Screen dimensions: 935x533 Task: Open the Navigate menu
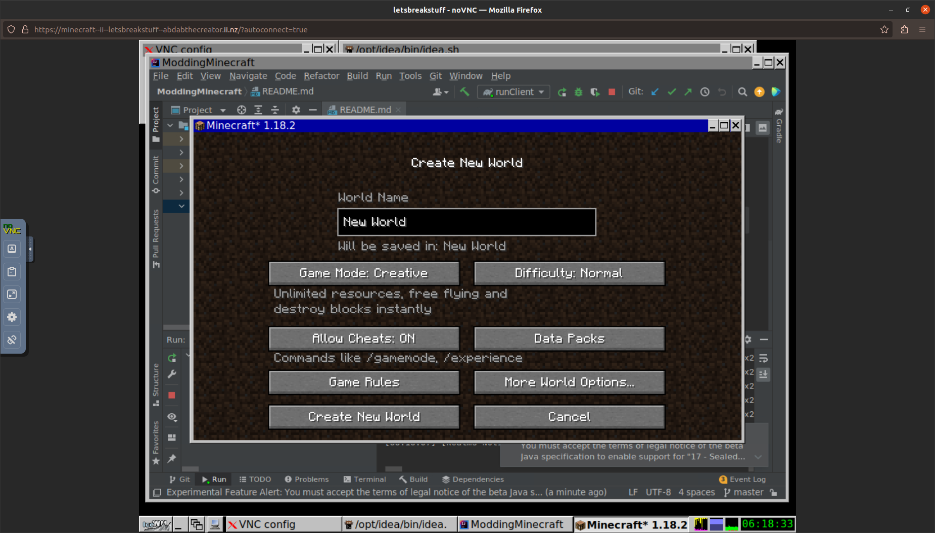248,76
